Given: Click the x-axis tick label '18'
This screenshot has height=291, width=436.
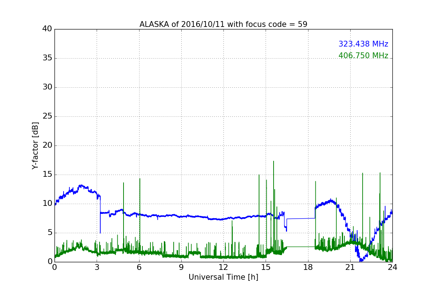Looking at the screenshot, I should point(308,267).
